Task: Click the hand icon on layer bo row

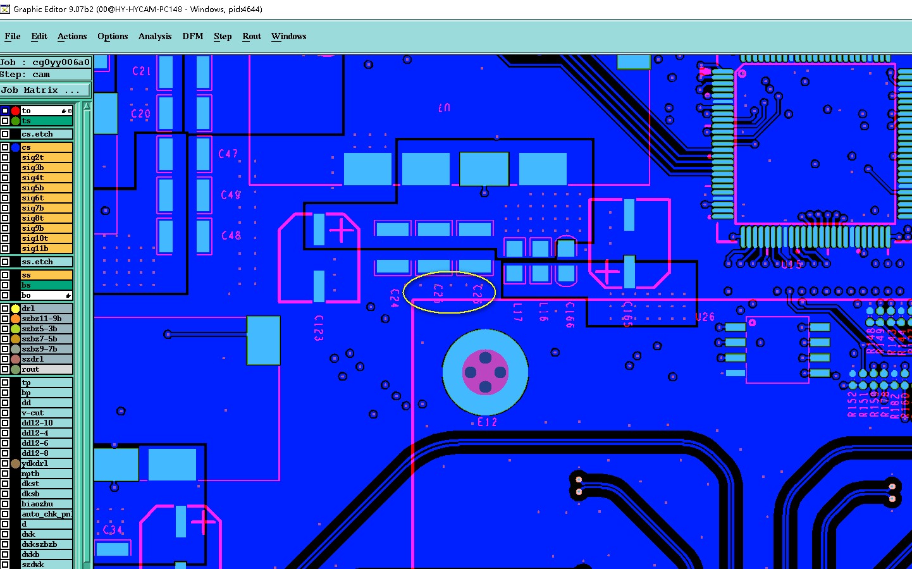Action: point(68,295)
